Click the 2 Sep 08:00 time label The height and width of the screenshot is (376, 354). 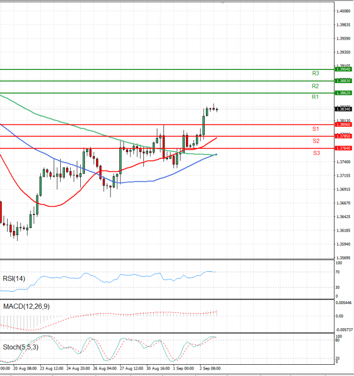(210, 368)
